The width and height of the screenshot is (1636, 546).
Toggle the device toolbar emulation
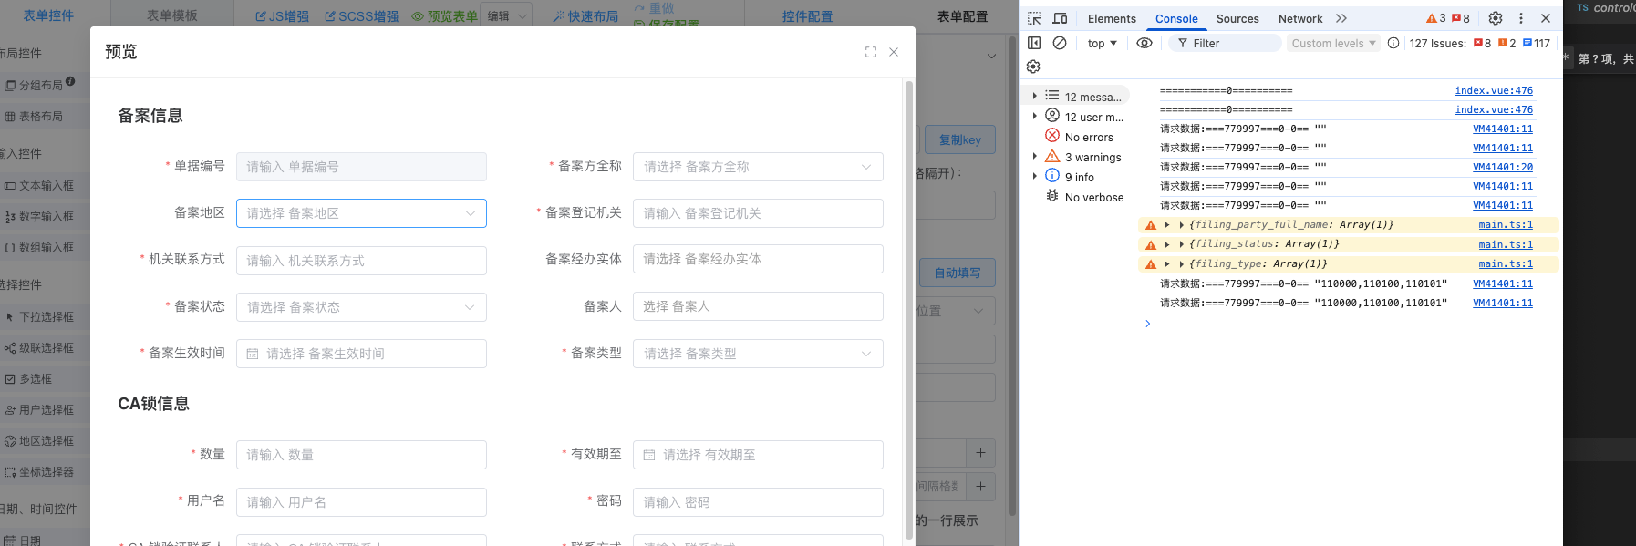[x=1060, y=18]
